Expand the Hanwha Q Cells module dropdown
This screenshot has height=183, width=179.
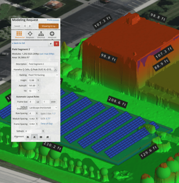tap(35, 70)
